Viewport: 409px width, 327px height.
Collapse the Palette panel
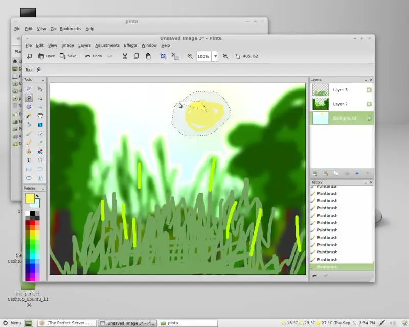[43, 188]
